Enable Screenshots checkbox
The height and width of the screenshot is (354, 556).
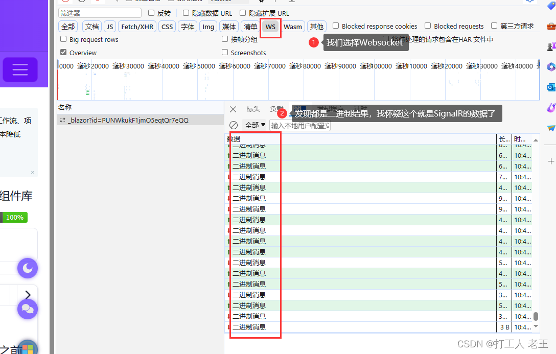225,52
